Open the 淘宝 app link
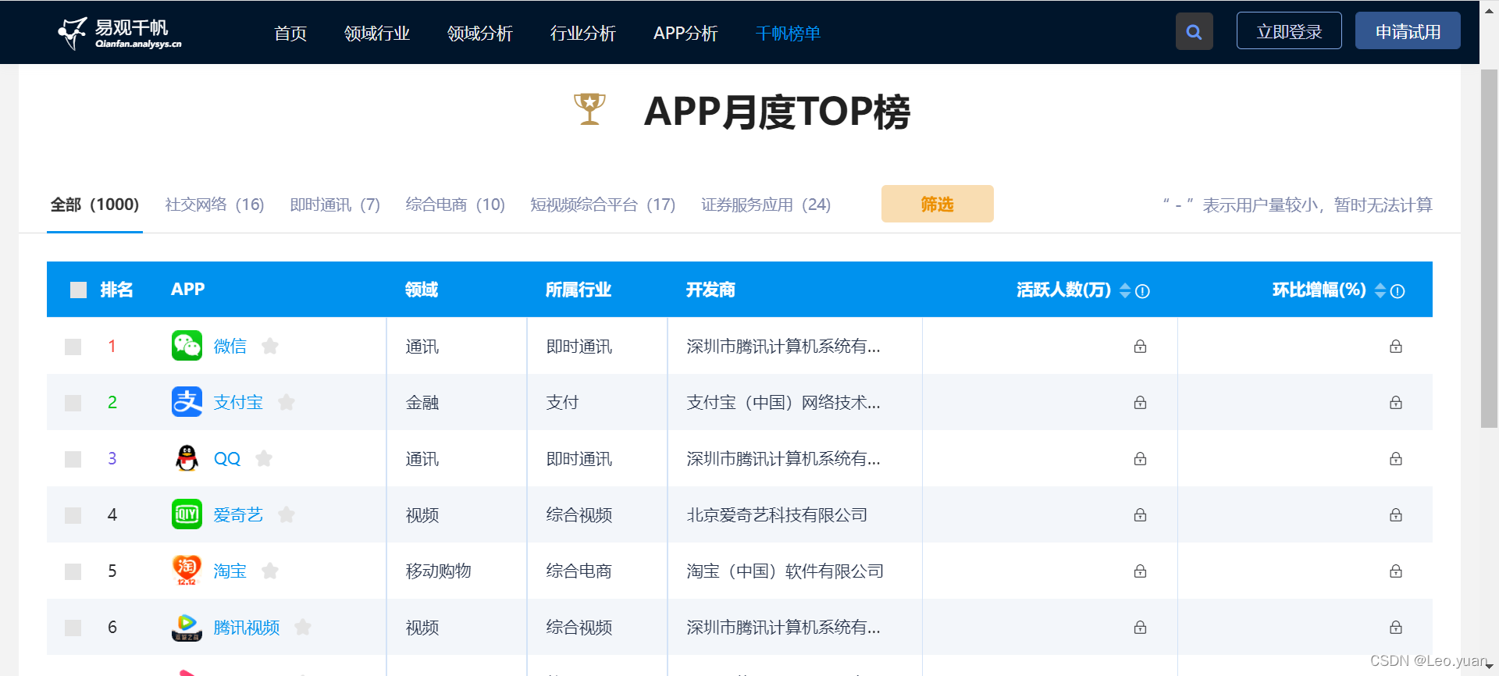 [x=230, y=571]
